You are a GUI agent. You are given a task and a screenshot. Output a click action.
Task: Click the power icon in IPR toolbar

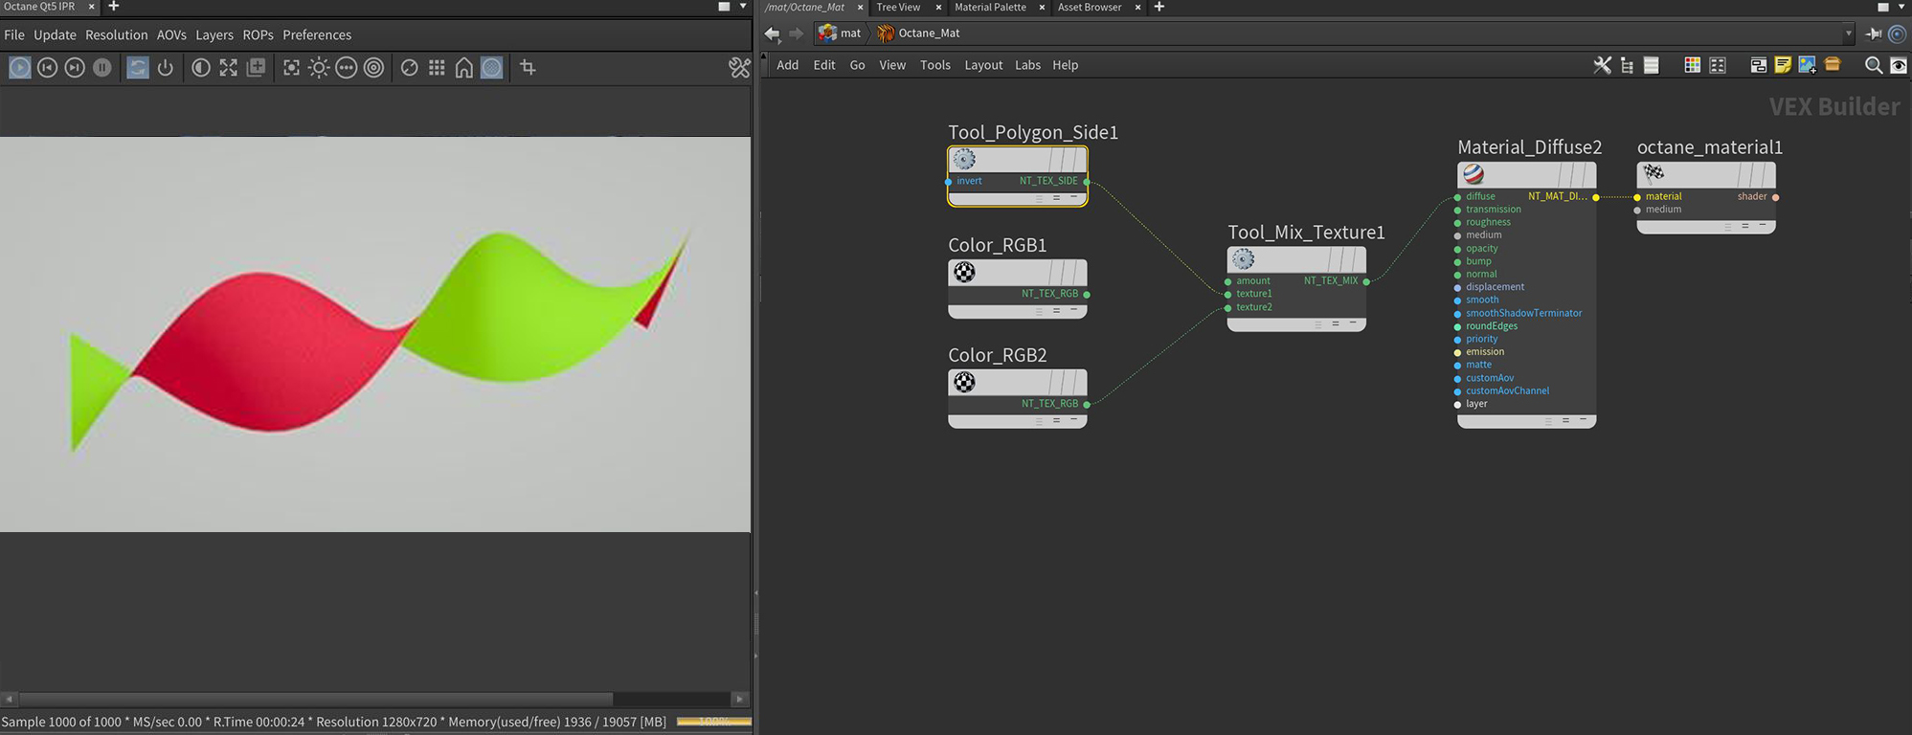[166, 68]
